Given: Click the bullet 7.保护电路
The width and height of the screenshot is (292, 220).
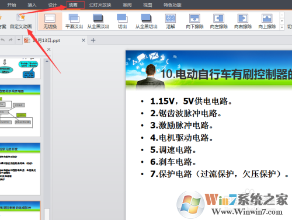Looking at the screenshot, I should [x=219, y=174].
